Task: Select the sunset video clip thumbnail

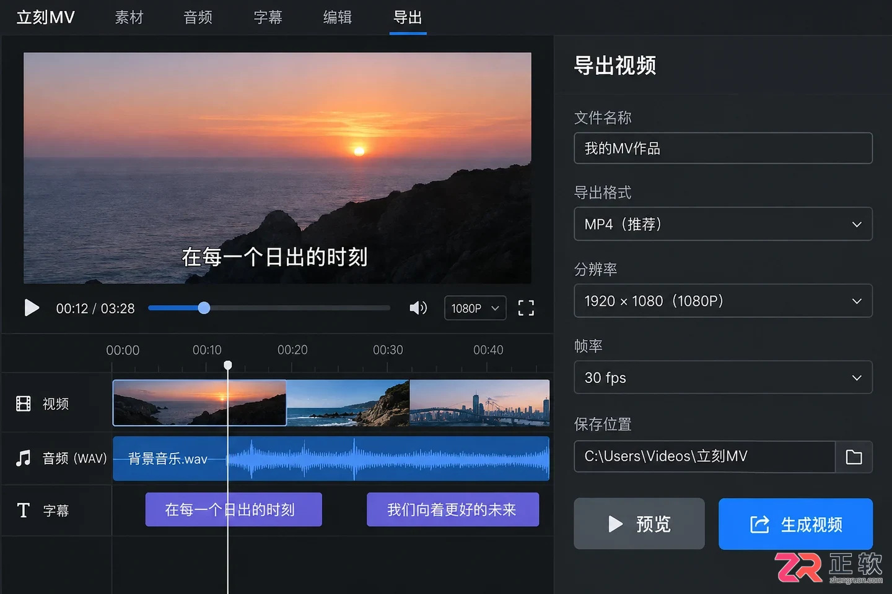Action: tap(199, 403)
